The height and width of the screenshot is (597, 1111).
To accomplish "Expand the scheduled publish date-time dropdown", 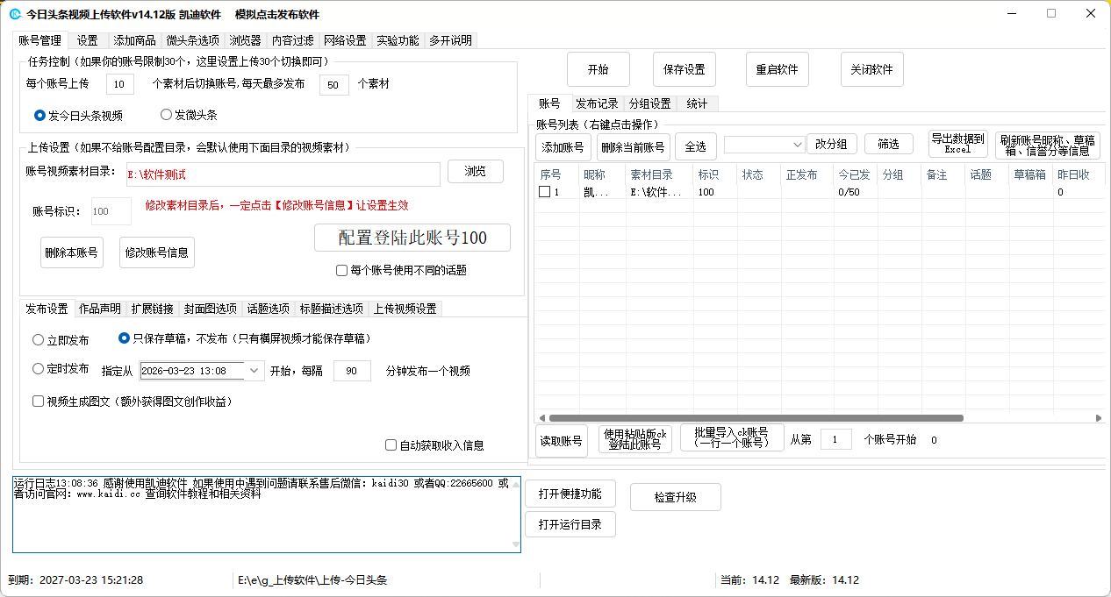I will 254,371.
